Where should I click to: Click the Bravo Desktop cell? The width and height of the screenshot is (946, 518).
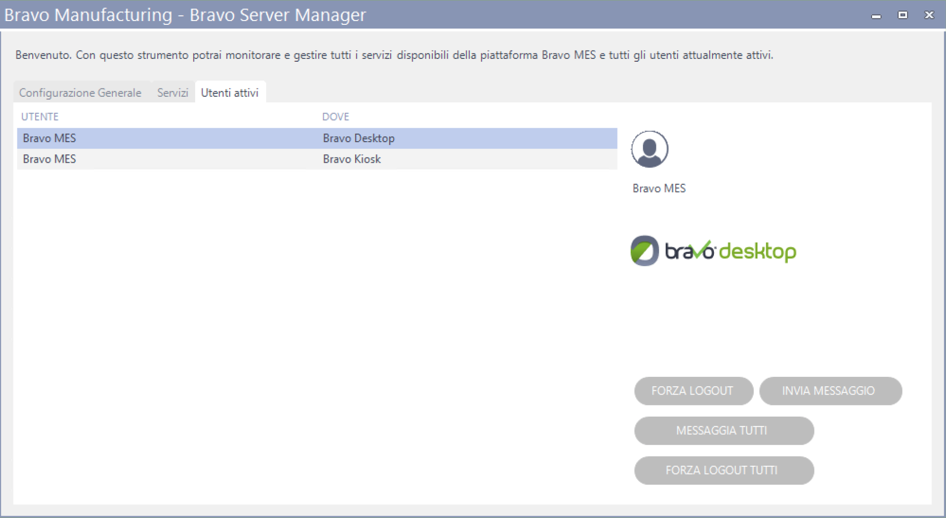pos(359,138)
